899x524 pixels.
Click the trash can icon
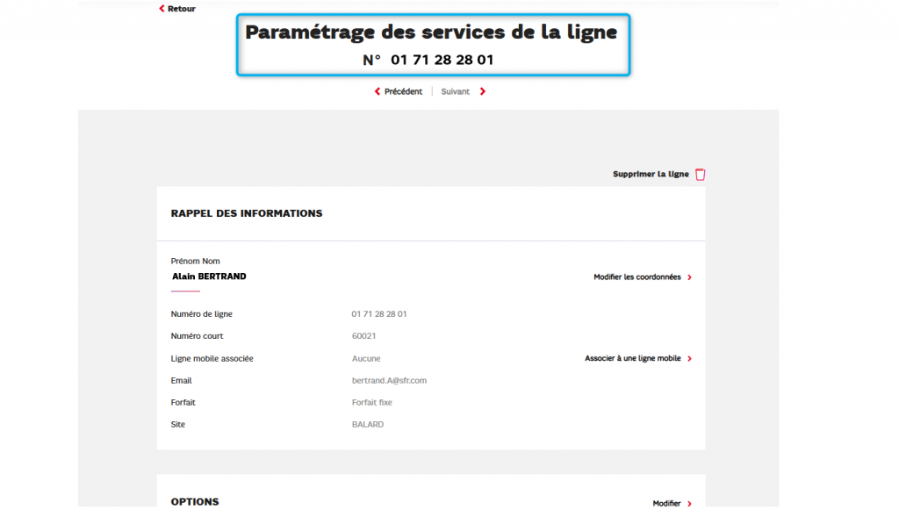click(701, 175)
